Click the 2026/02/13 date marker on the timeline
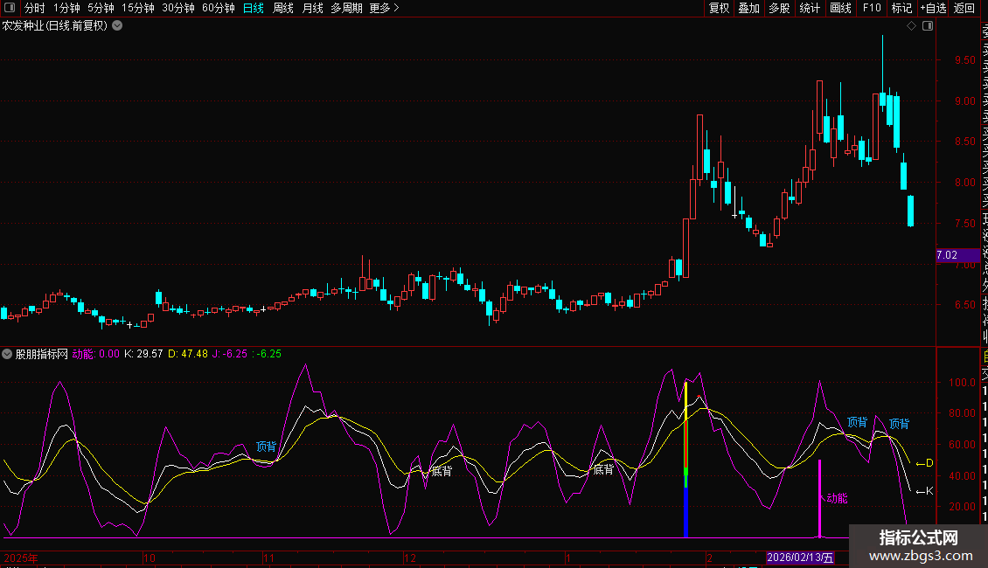The width and height of the screenshot is (988, 568). click(x=800, y=558)
